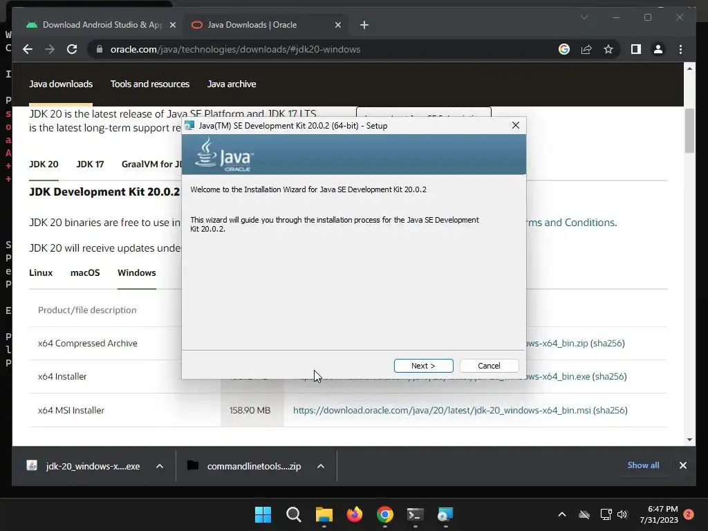708x531 pixels.
Task: Open network status tray icon
Action: tap(606, 514)
